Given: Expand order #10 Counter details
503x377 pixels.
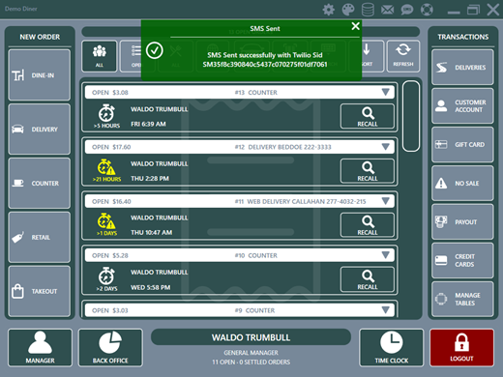Looking at the screenshot, I should coord(385,255).
